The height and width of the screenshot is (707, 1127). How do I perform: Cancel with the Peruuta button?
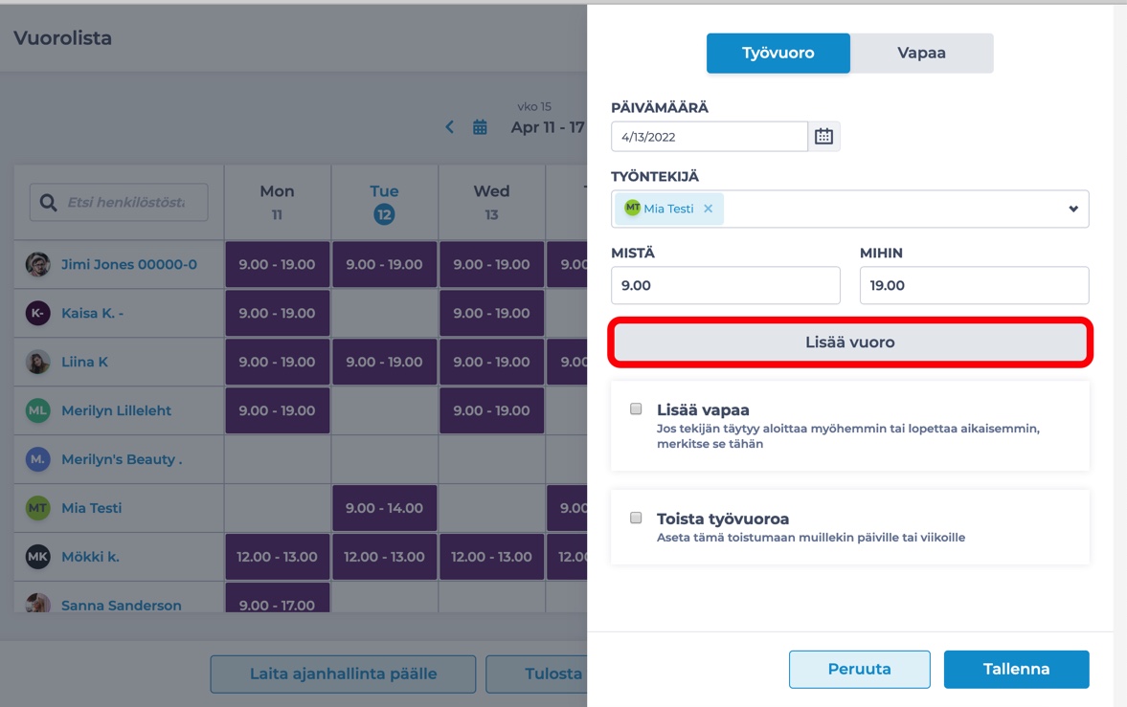click(x=859, y=669)
